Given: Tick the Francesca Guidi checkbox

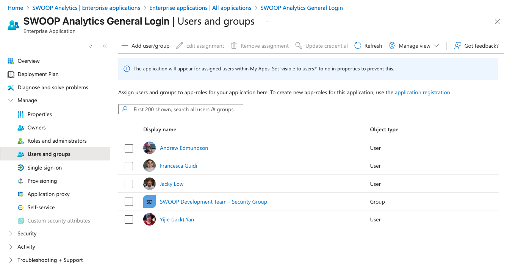Looking at the screenshot, I should coord(129,166).
